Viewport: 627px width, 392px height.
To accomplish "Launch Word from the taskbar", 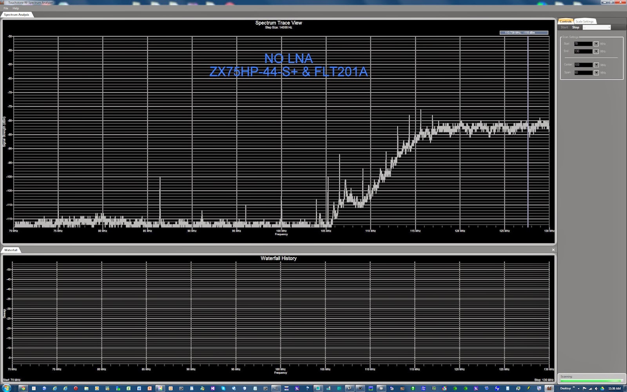I will (x=139, y=388).
